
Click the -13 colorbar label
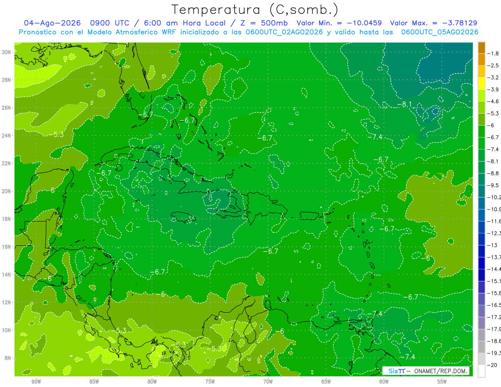493,245
